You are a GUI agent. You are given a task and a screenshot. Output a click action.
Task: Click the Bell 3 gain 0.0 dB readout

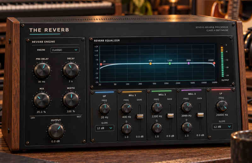[x=200, y=135]
